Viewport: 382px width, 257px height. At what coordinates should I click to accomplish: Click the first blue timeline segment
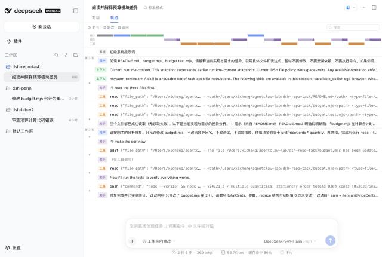(122, 36)
